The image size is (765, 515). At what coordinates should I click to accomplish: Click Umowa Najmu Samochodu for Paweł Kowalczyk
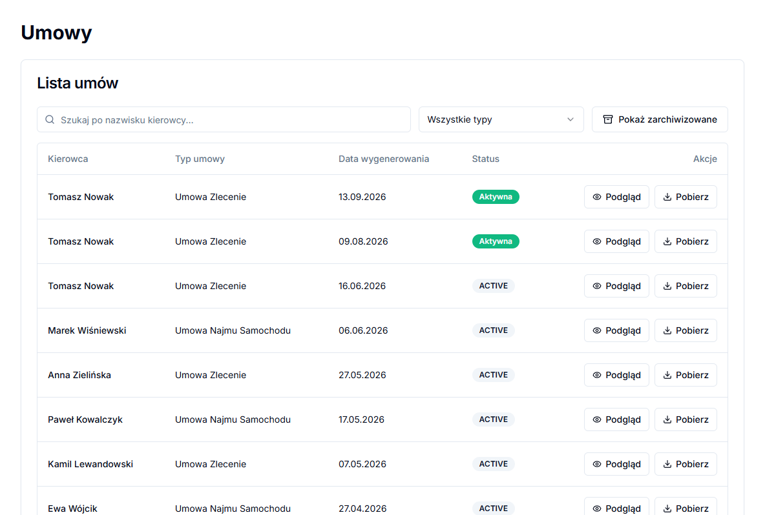click(x=233, y=419)
